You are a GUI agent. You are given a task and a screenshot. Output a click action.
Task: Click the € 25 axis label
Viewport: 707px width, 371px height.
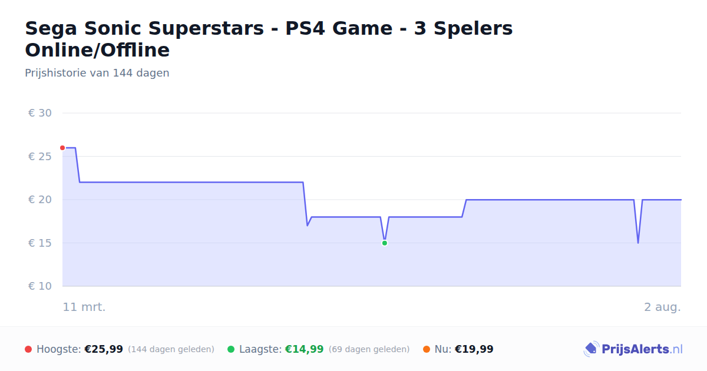(40, 157)
